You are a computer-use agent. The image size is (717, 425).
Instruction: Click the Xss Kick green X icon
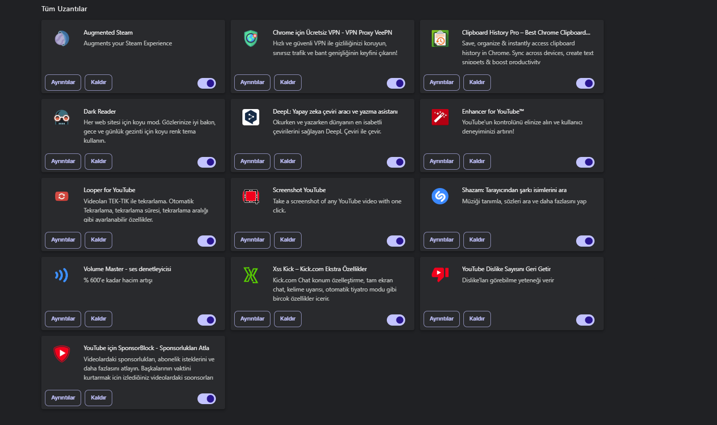click(x=251, y=275)
